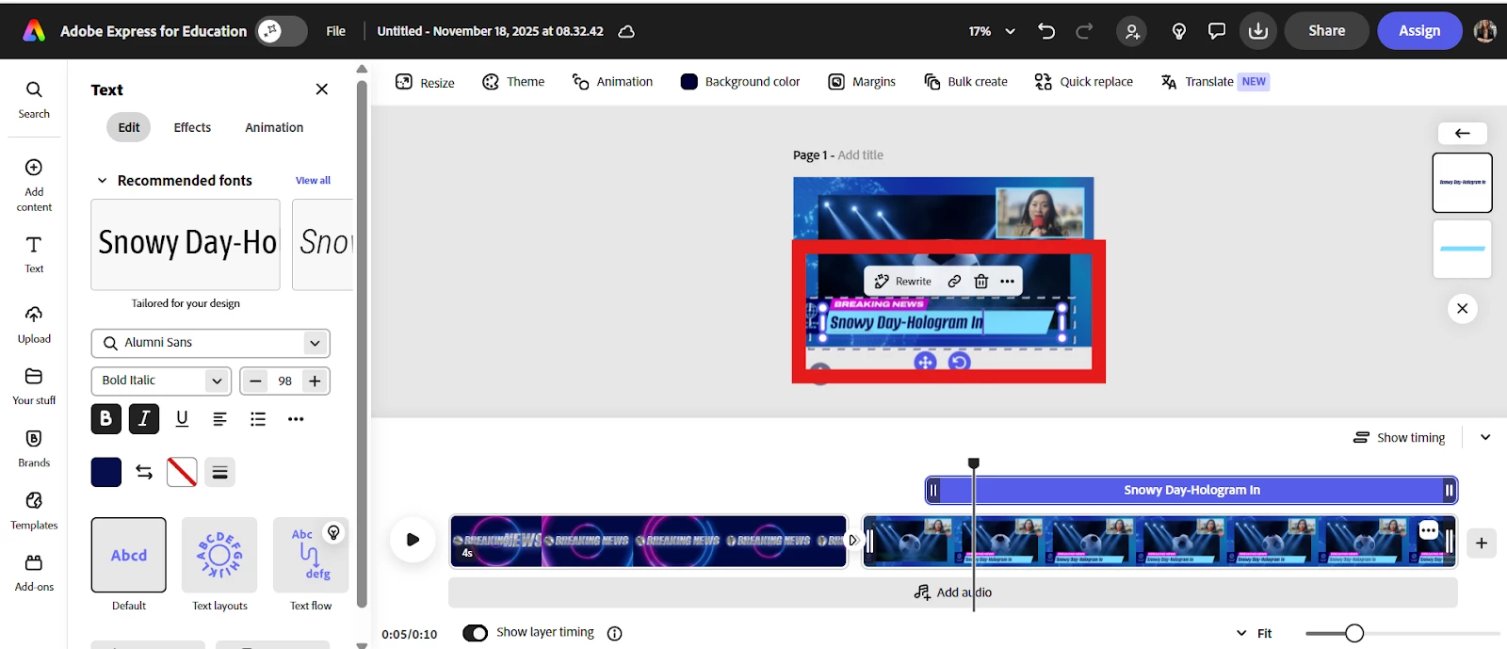The width and height of the screenshot is (1507, 649).
Task: Open the 17% zoom dropdown
Action: click(x=992, y=31)
